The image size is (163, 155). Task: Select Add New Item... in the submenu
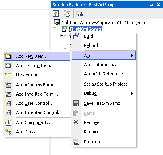tap(37, 56)
